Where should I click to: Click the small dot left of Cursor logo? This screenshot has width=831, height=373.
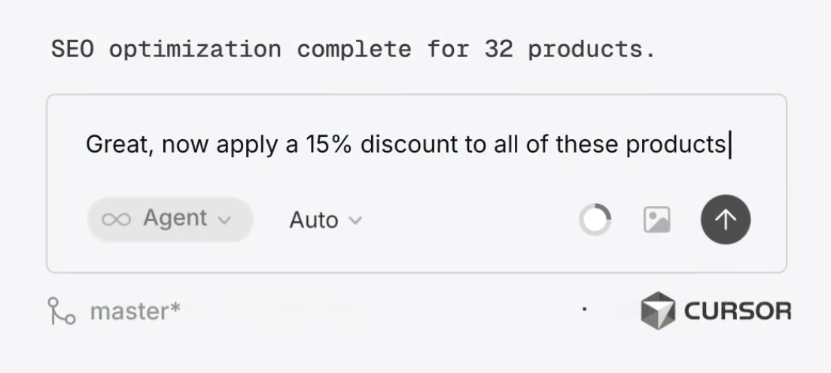(x=585, y=308)
